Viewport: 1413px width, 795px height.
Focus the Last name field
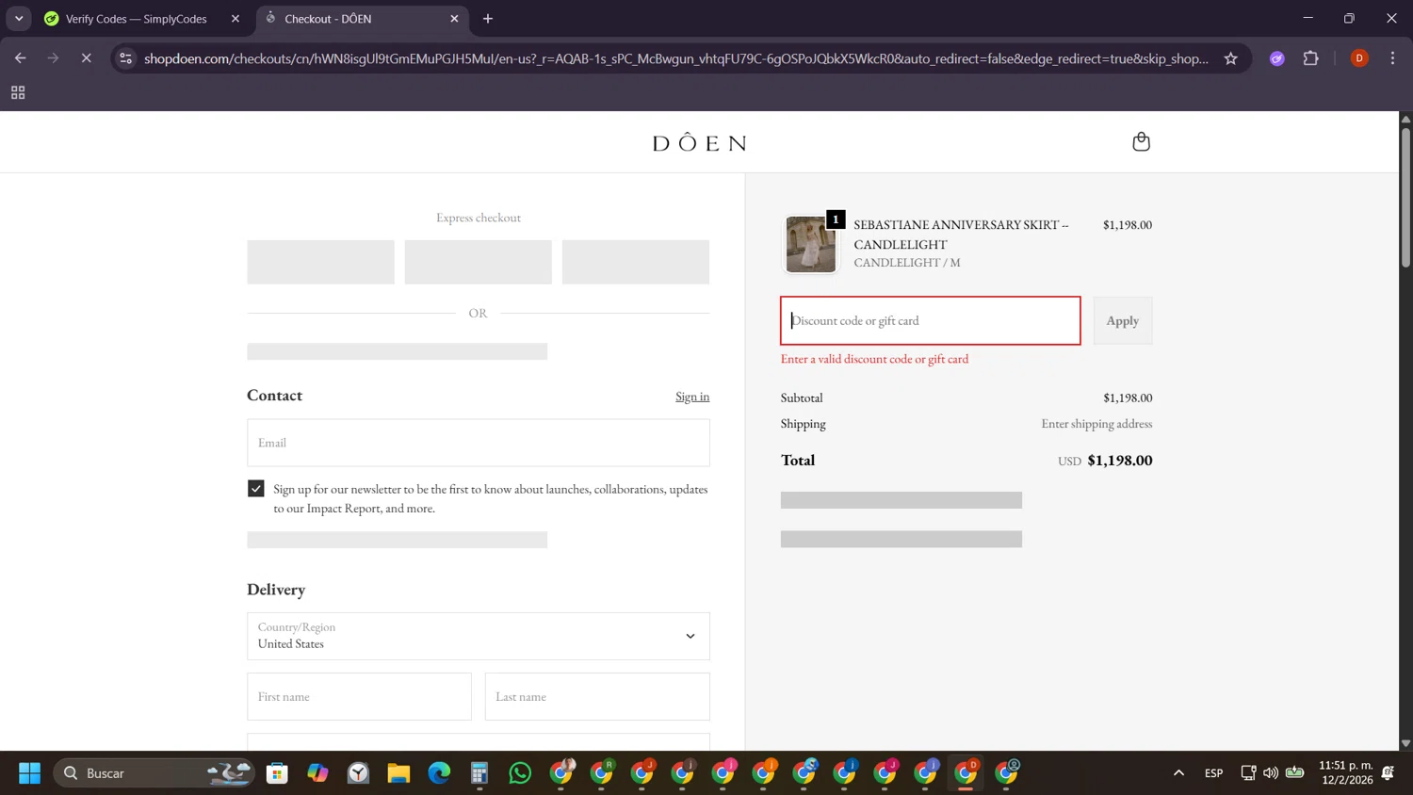tap(597, 697)
